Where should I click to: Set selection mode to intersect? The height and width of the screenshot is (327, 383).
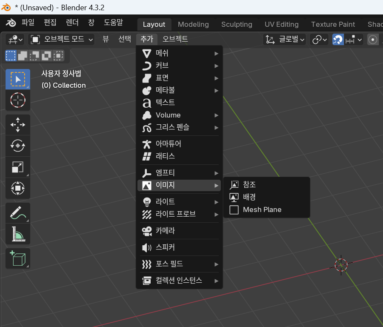(58, 55)
